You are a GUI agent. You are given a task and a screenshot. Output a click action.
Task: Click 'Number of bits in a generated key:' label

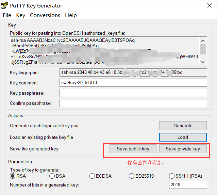45,185
